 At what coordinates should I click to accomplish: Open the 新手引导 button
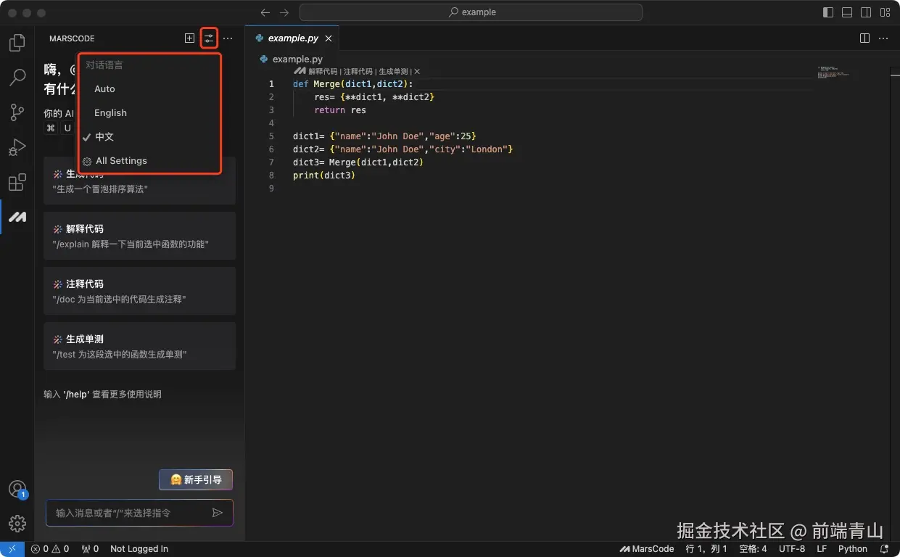pyautogui.click(x=196, y=479)
